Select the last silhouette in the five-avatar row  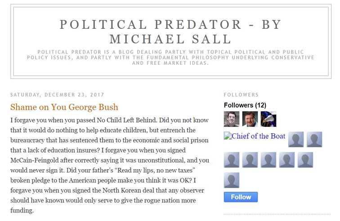[305, 160]
